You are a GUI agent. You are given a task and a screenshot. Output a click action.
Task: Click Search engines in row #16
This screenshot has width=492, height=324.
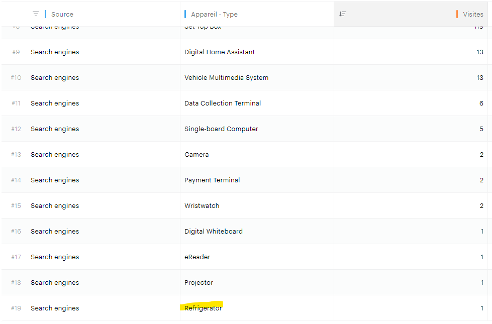point(55,232)
